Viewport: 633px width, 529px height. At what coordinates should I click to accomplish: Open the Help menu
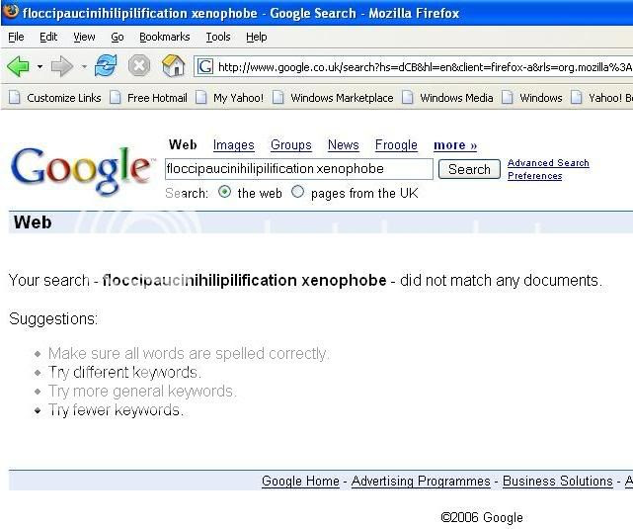tap(257, 37)
